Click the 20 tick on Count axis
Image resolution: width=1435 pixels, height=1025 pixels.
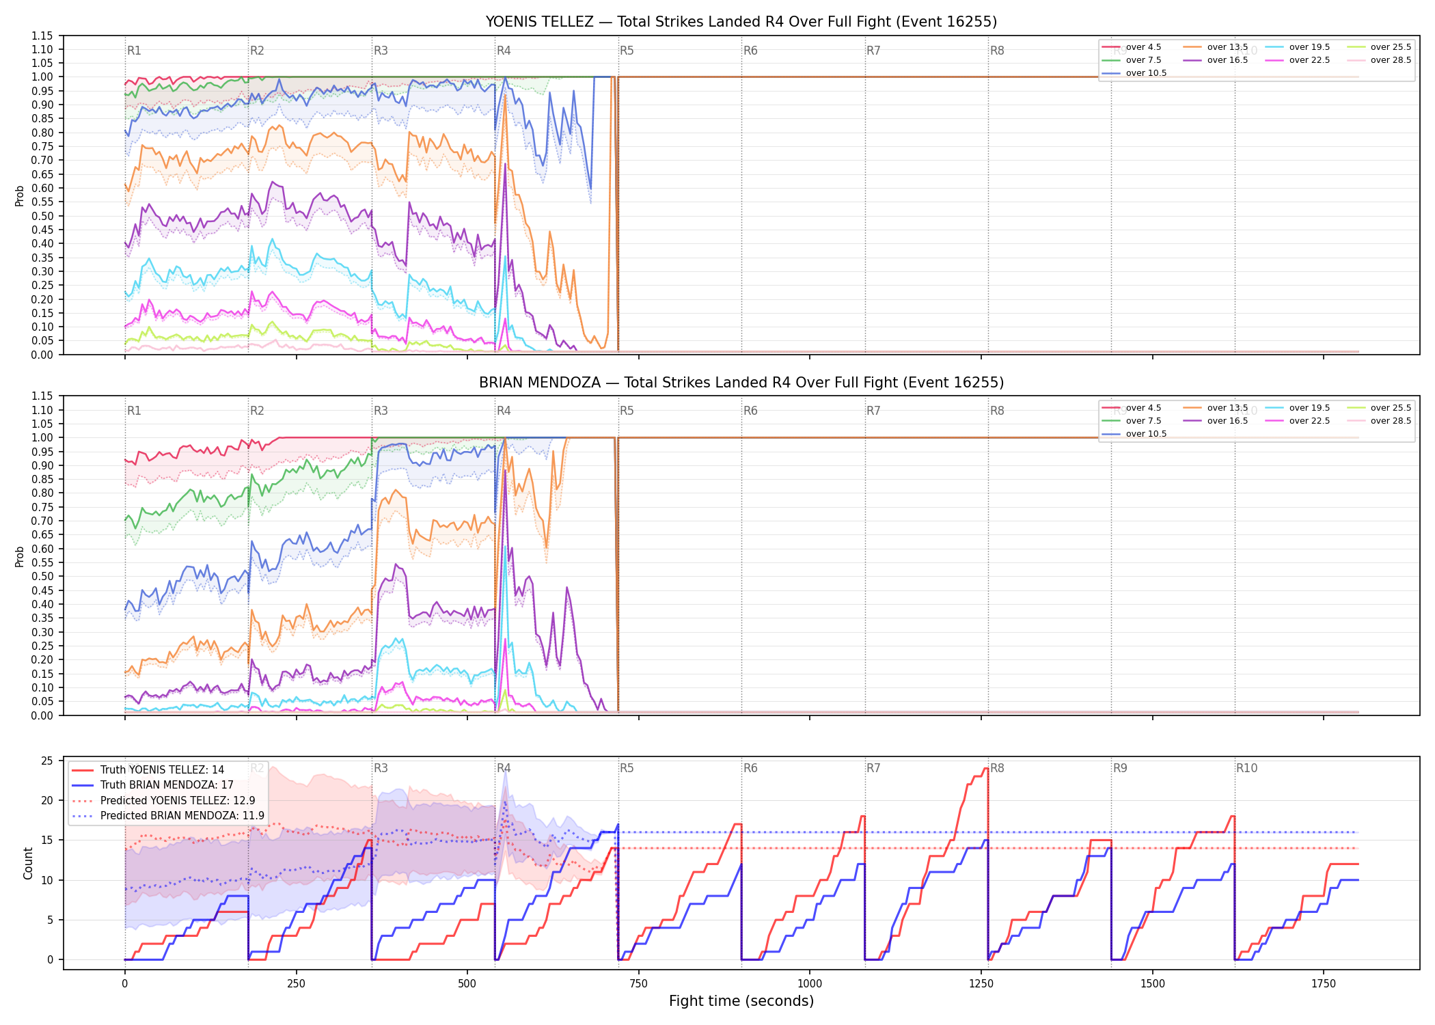47,800
